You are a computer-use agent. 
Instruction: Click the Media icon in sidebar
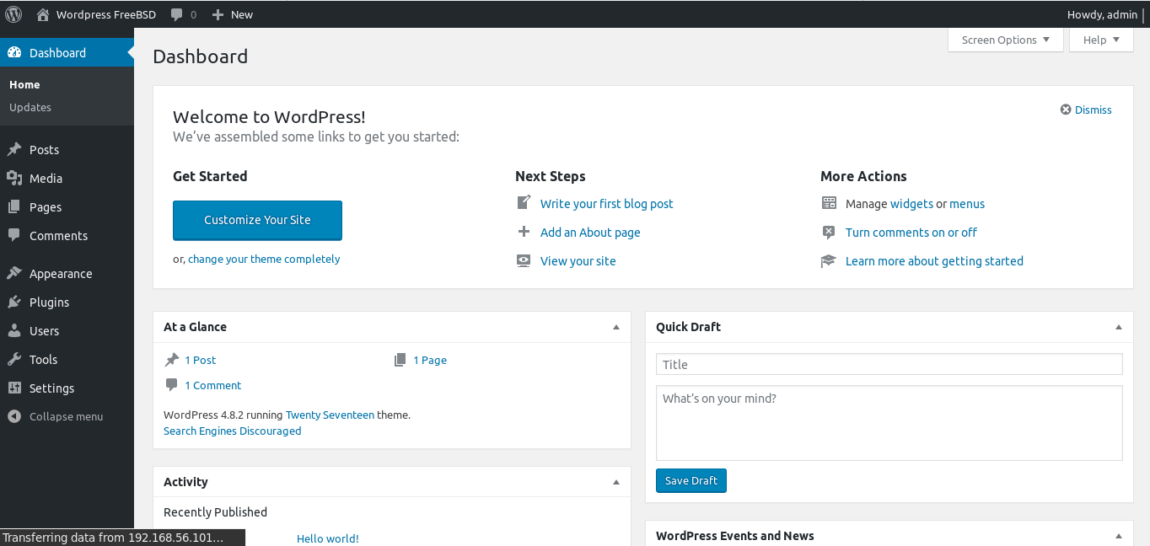click(x=14, y=178)
